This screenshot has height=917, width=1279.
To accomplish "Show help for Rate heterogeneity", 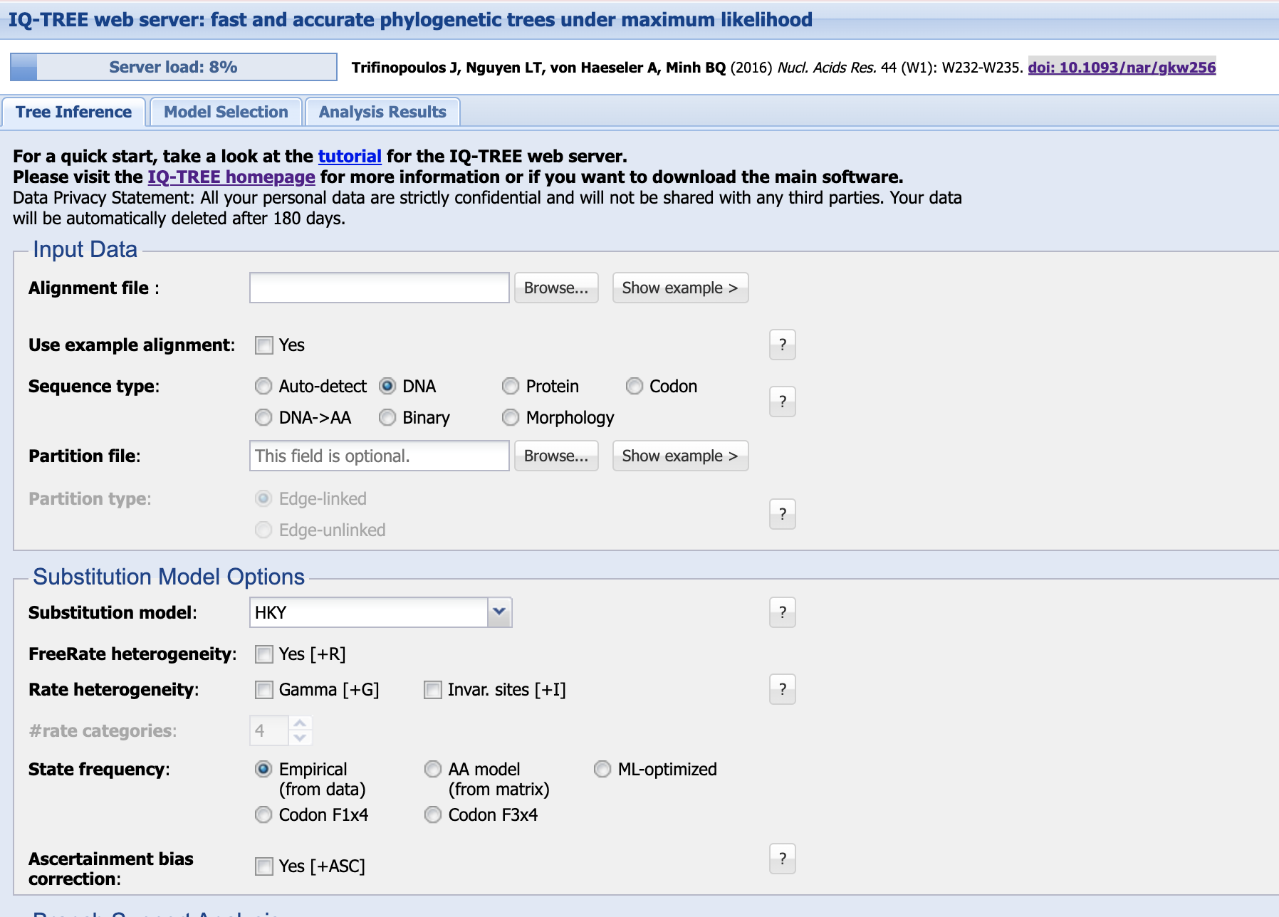I will coord(782,689).
